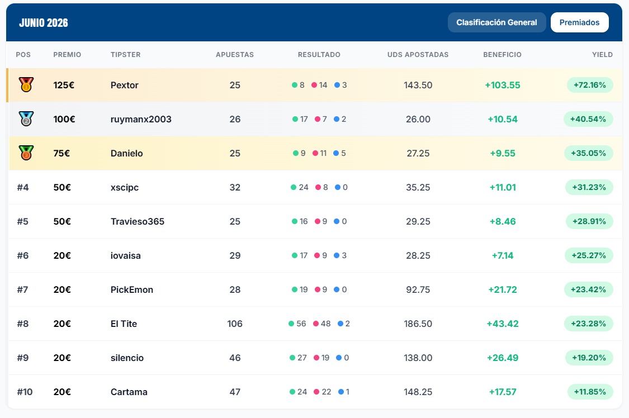The width and height of the screenshot is (629, 418).
Task: Click the +35.05% yield badge
Action: click(x=589, y=153)
